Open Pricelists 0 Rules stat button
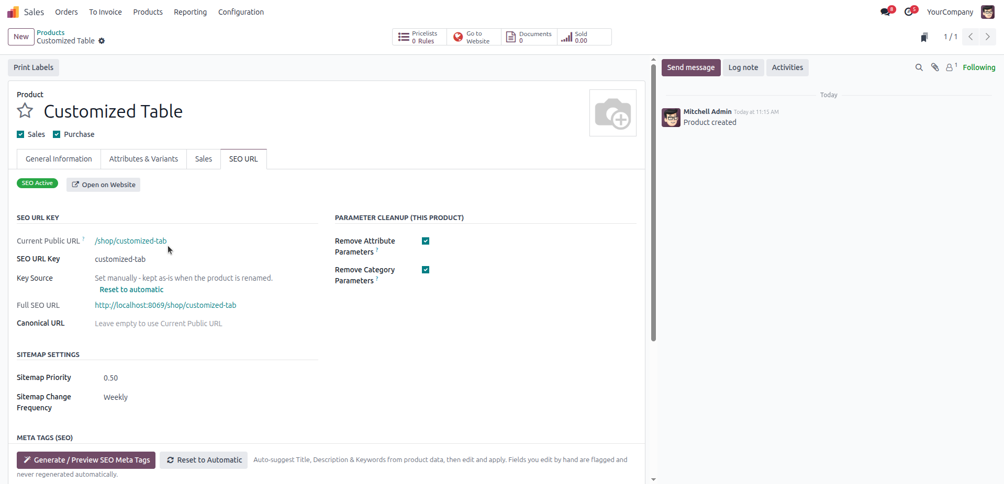 point(419,37)
